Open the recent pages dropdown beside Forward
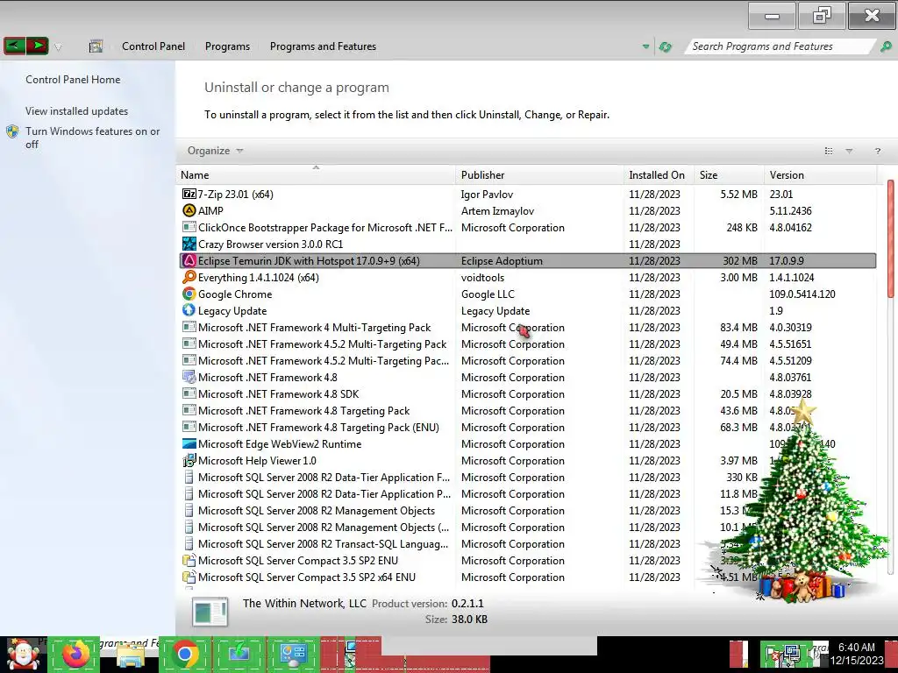 pyautogui.click(x=58, y=47)
